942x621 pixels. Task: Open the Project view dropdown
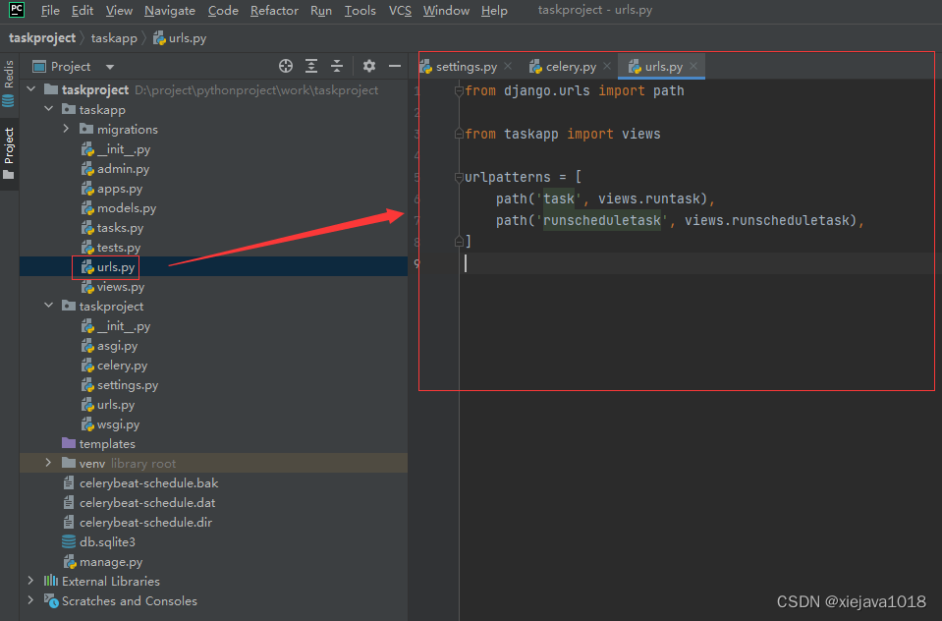(x=110, y=67)
